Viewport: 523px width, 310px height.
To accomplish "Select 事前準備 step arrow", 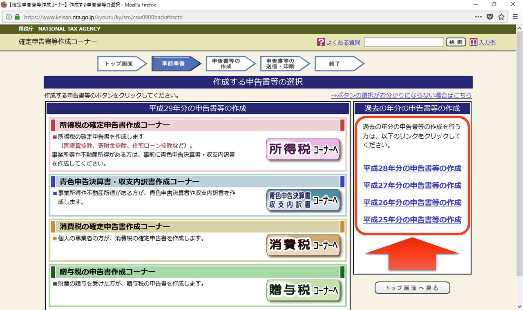I will click(x=176, y=64).
